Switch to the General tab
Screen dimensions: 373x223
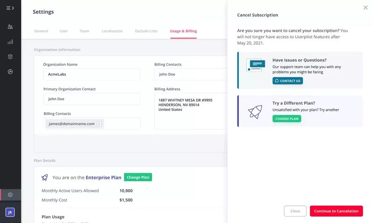(41, 31)
